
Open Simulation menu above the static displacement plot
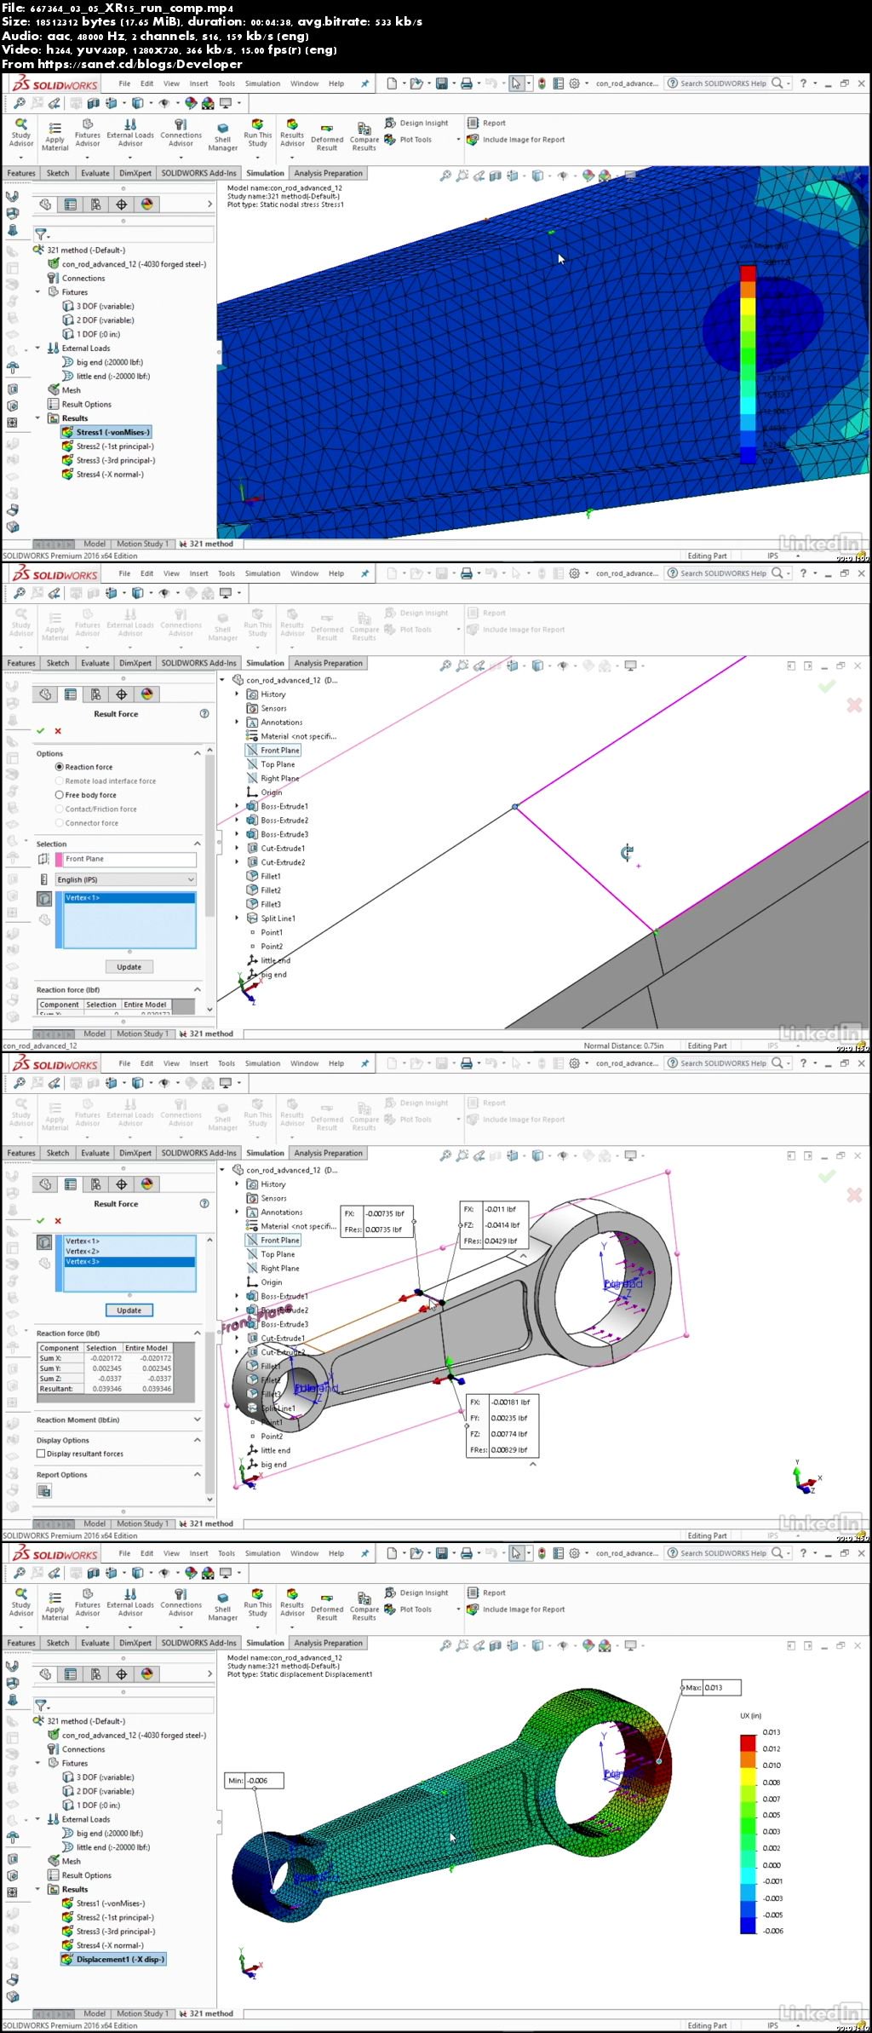(262, 1553)
